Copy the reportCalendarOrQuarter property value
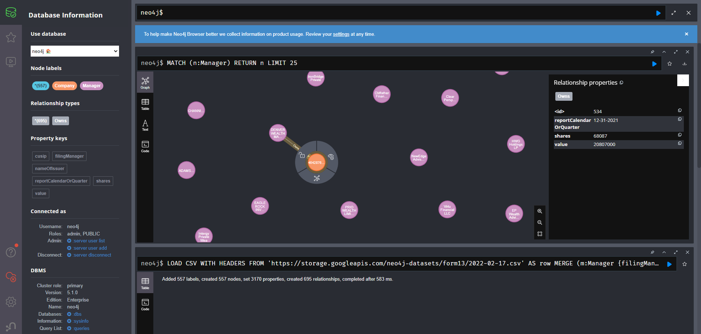Screen dimensions: 701x334 click(680, 119)
